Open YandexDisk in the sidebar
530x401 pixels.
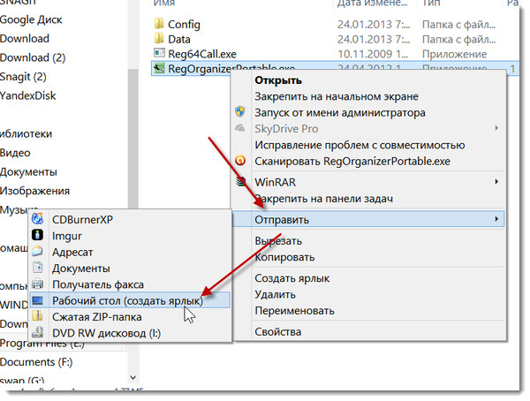(27, 95)
